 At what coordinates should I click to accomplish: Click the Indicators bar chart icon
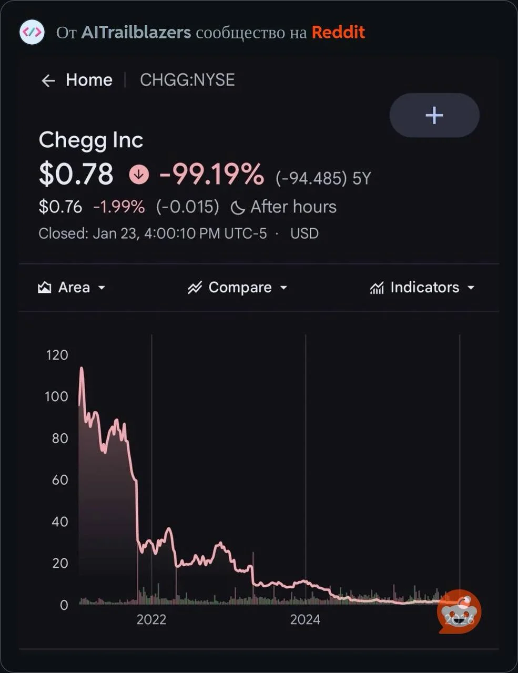[377, 288]
